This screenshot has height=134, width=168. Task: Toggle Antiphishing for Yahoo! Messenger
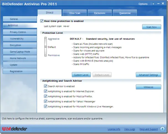tap(45, 101)
